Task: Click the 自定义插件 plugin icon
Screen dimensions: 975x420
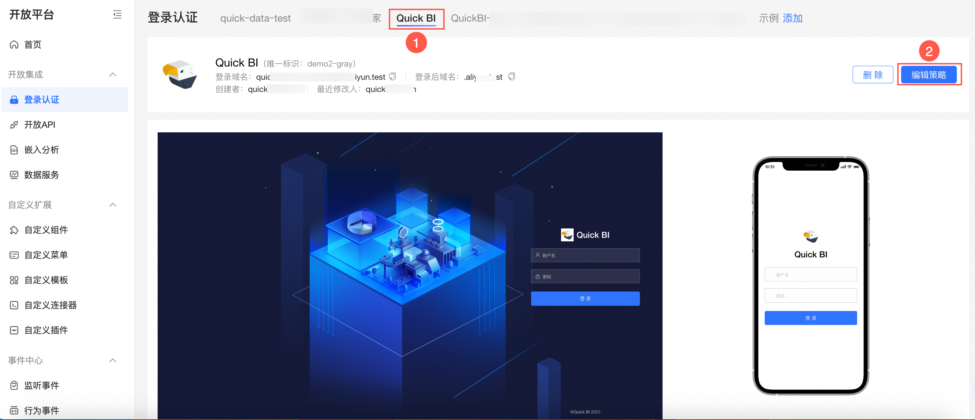Action: click(x=14, y=330)
